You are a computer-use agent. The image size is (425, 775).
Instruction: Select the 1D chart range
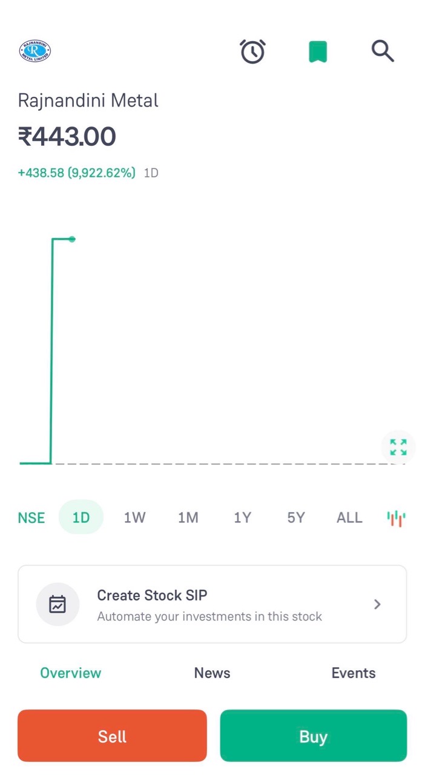(81, 517)
